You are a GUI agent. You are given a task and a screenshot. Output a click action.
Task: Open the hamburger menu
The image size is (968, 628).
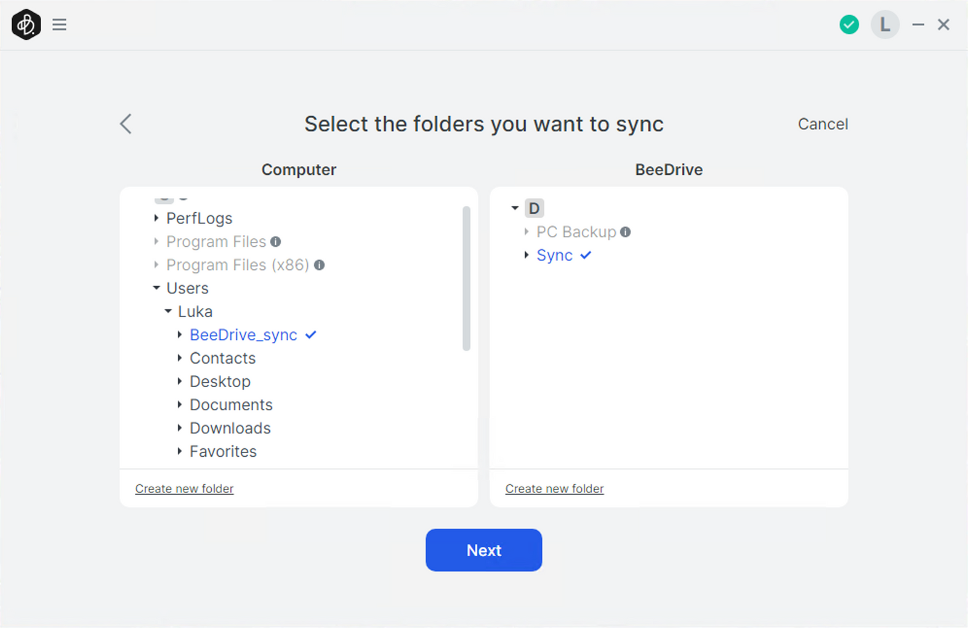pos(59,25)
